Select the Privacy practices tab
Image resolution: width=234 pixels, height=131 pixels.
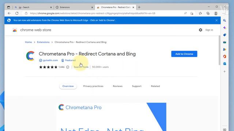point(93,86)
